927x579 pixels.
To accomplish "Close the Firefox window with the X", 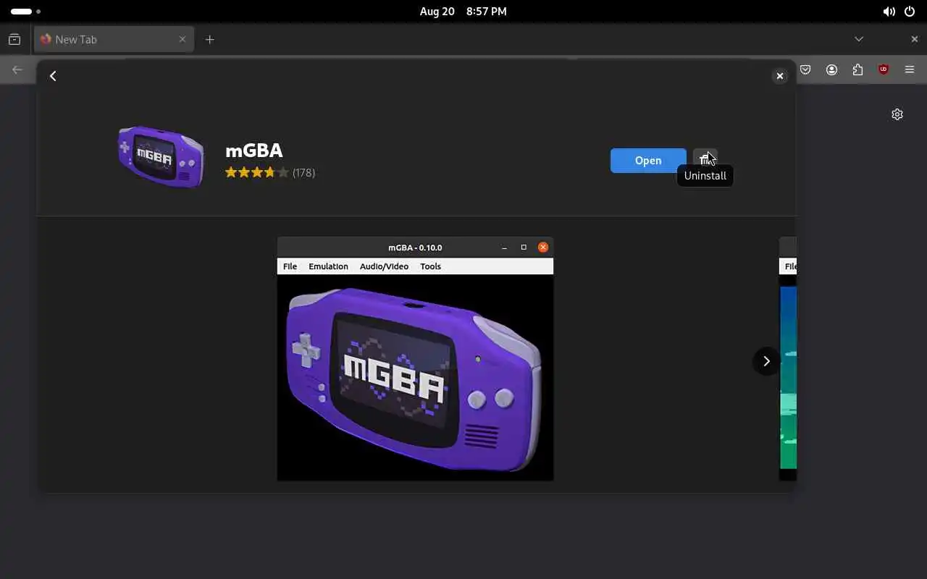I will tap(914, 39).
